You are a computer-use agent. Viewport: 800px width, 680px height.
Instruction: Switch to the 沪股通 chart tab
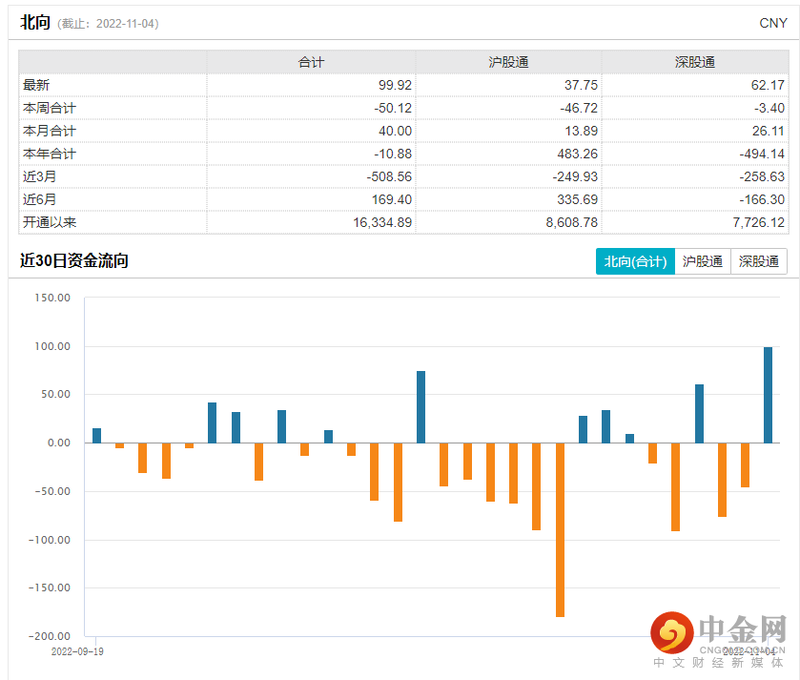(x=703, y=261)
